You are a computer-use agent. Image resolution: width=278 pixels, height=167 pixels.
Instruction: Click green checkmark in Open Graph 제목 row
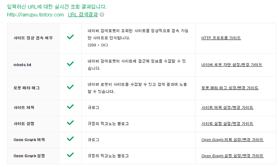point(70,139)
